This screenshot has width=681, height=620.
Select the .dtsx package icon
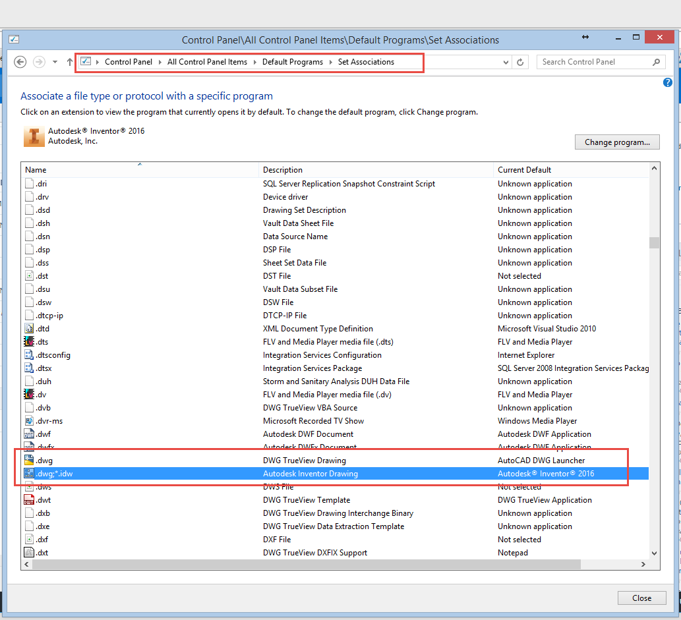coord(29,368)
